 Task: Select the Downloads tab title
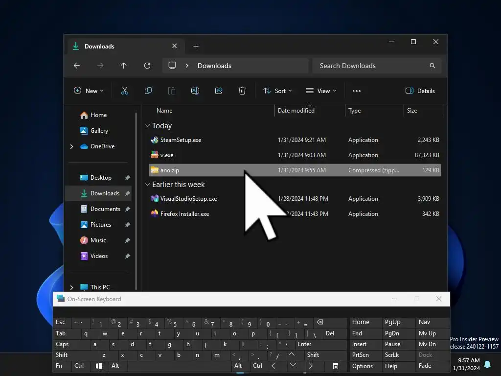tap(99, 47)
